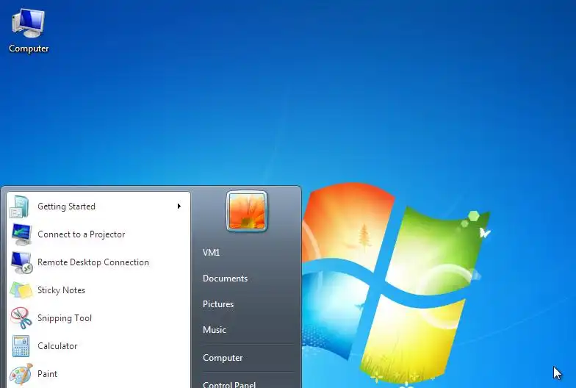Click the user account flower picture
Screen dimensions: 576x388
[247, 211]
